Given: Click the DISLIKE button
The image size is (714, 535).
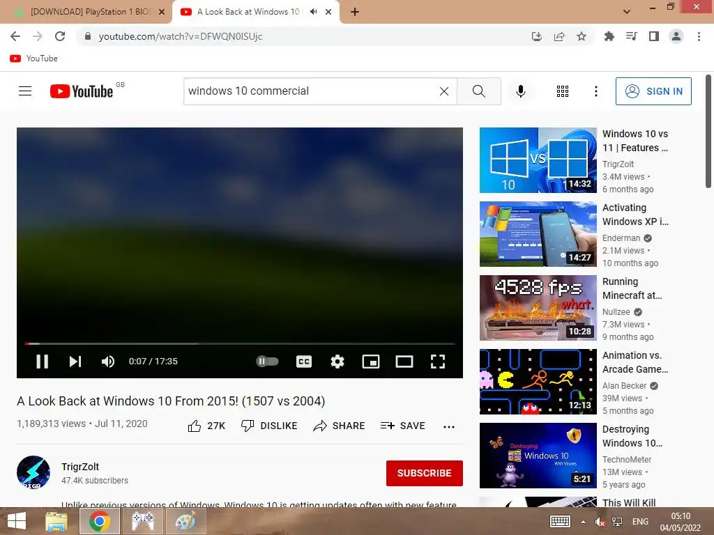Looking at the screenshot, I should [x=269, y=426].
